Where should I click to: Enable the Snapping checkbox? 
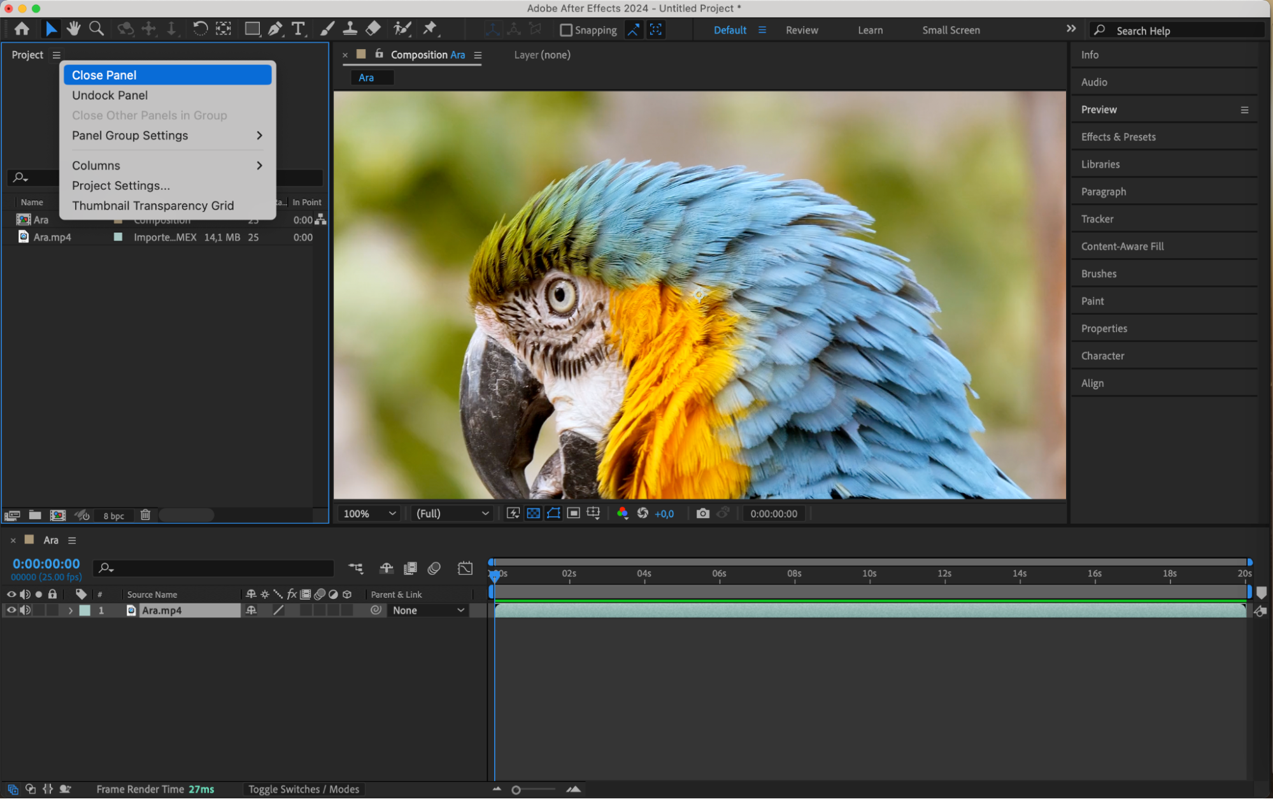565,30
